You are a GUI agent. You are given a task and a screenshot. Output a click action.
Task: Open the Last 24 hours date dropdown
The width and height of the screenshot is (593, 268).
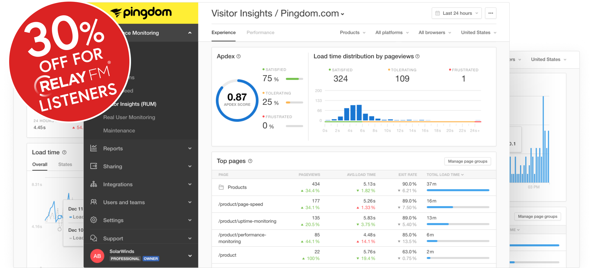click(457, 13)
